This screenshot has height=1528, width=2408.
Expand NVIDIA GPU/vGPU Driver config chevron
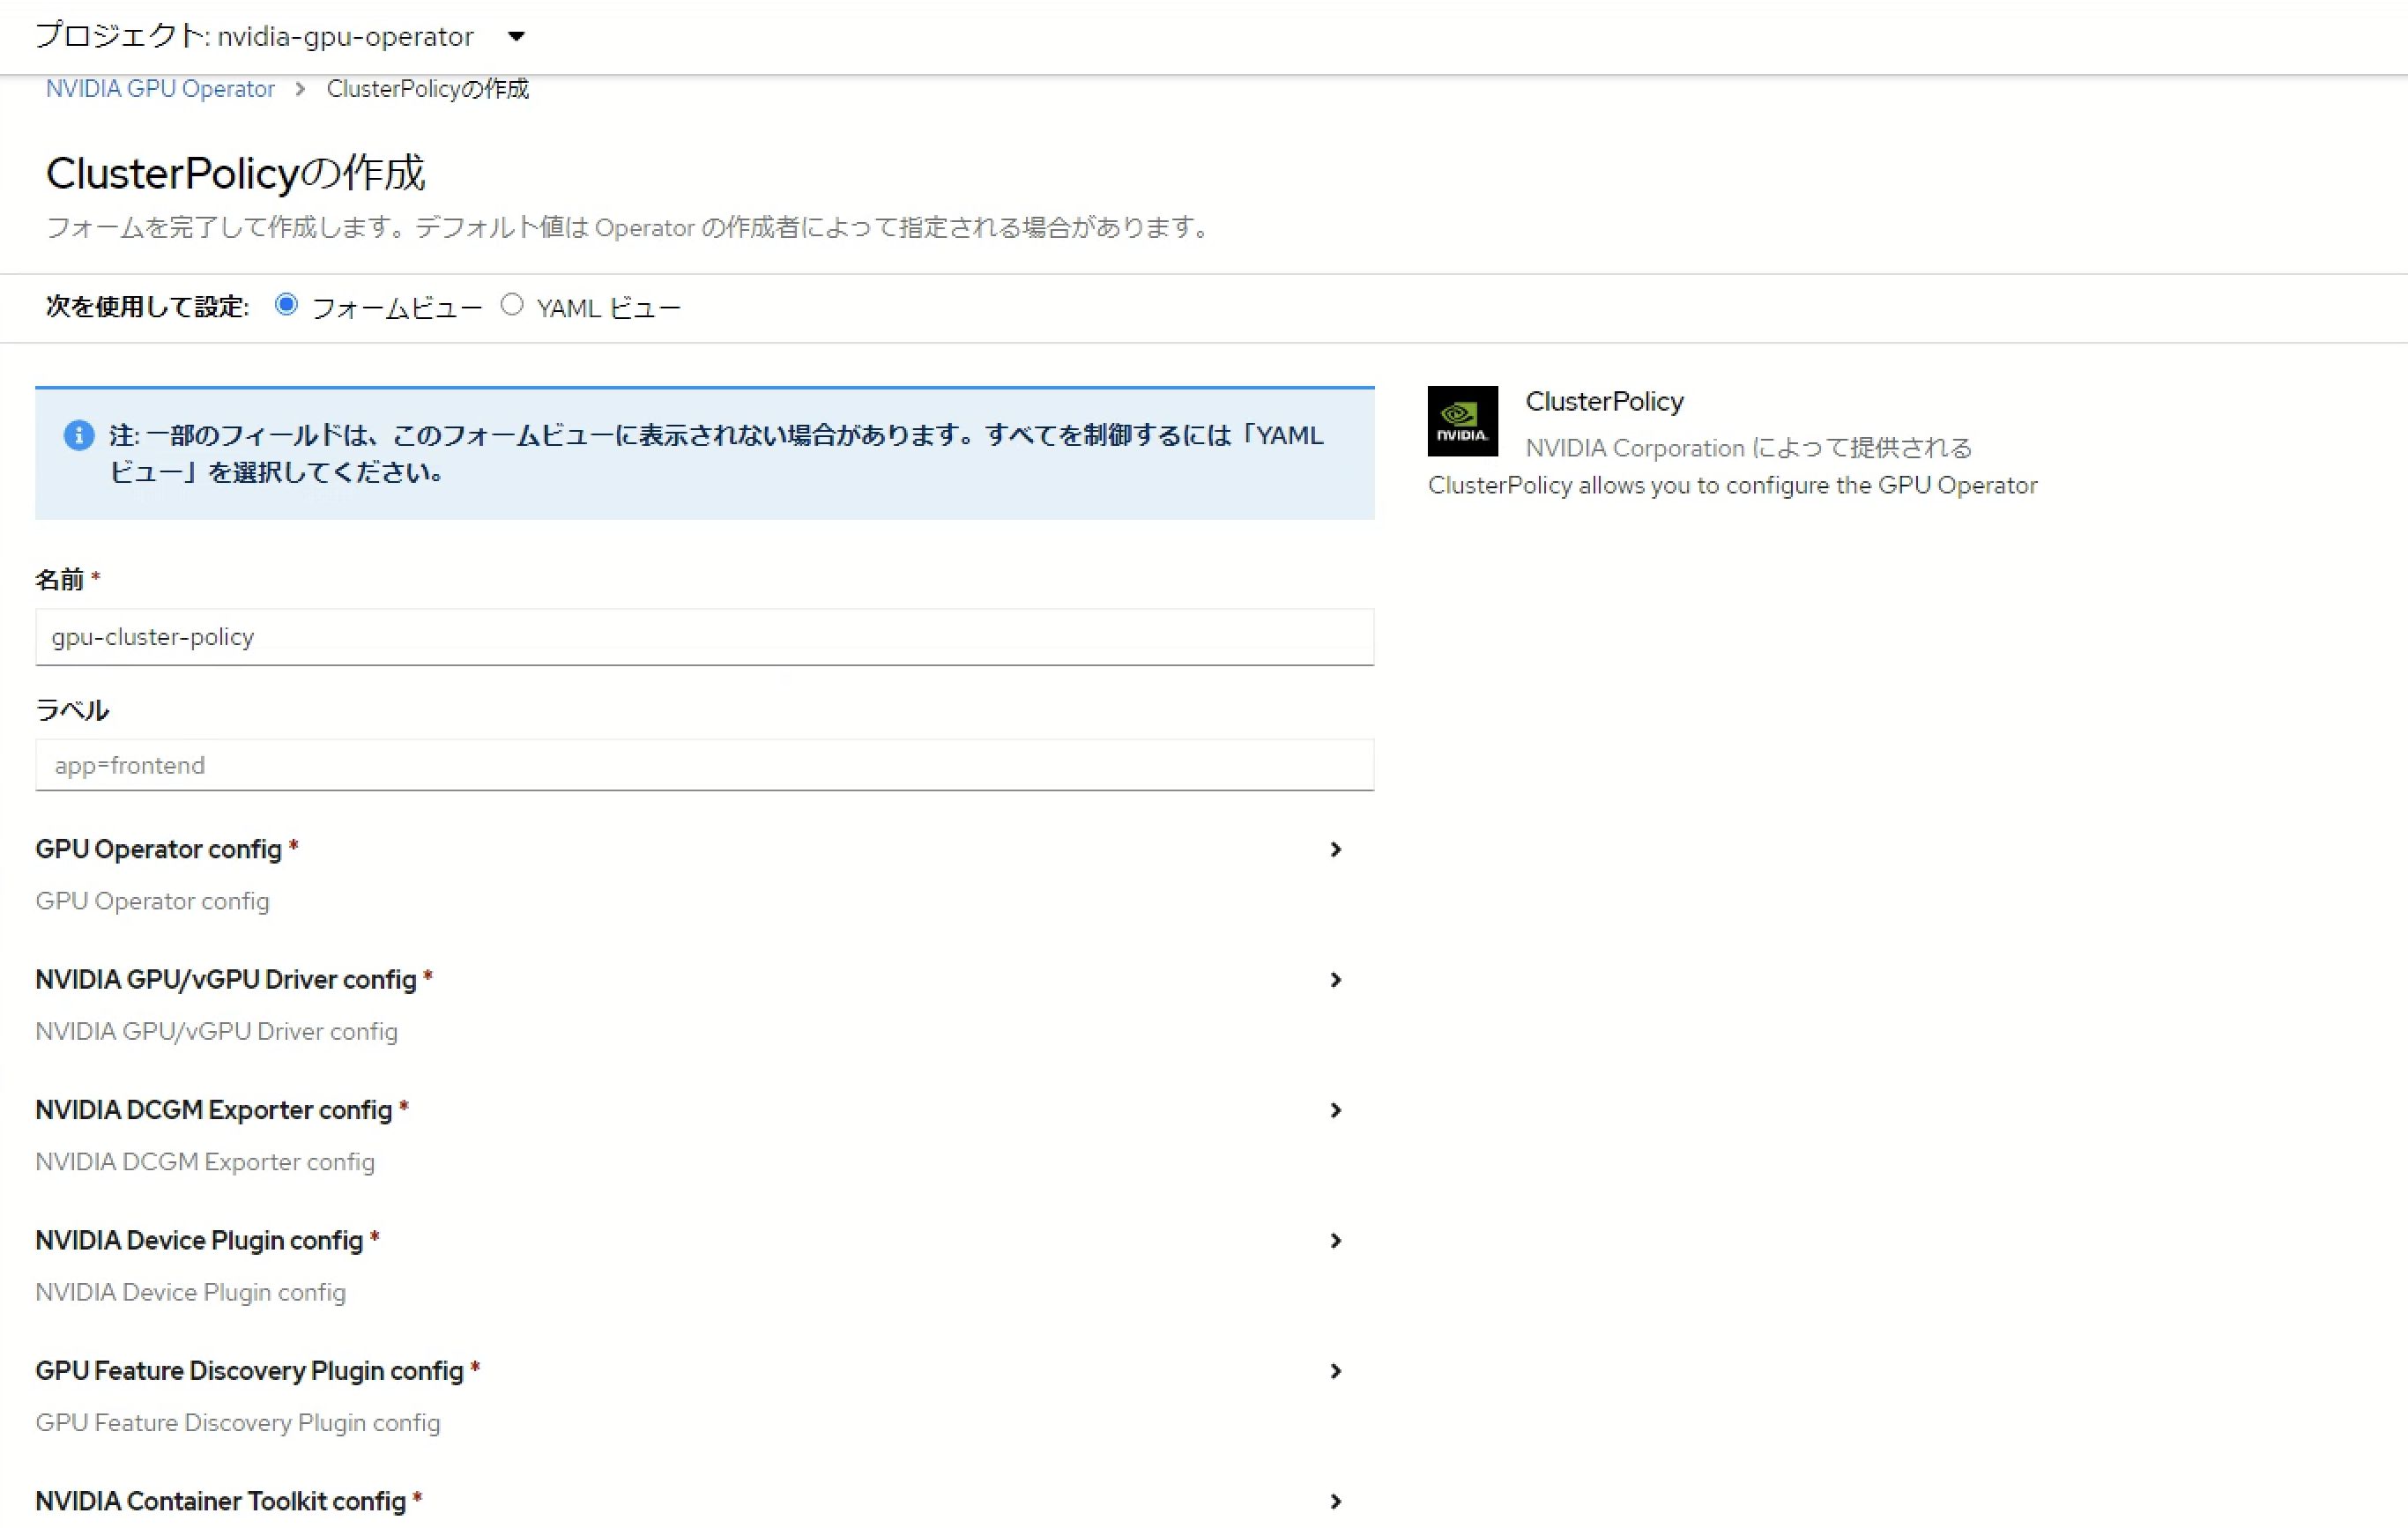pos(1335,980)
